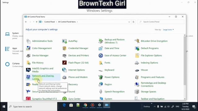This screenshot has height=111, width=198.
Task: Open Microsoft Edge from taskbar
Action: click(x=64, y=105)
